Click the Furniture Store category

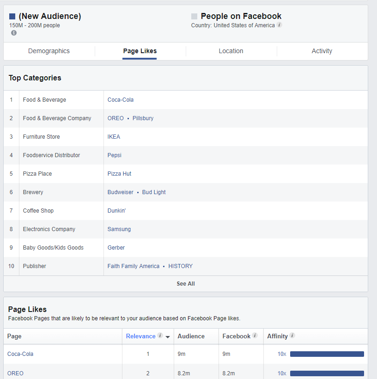click(x=41, y=137)
